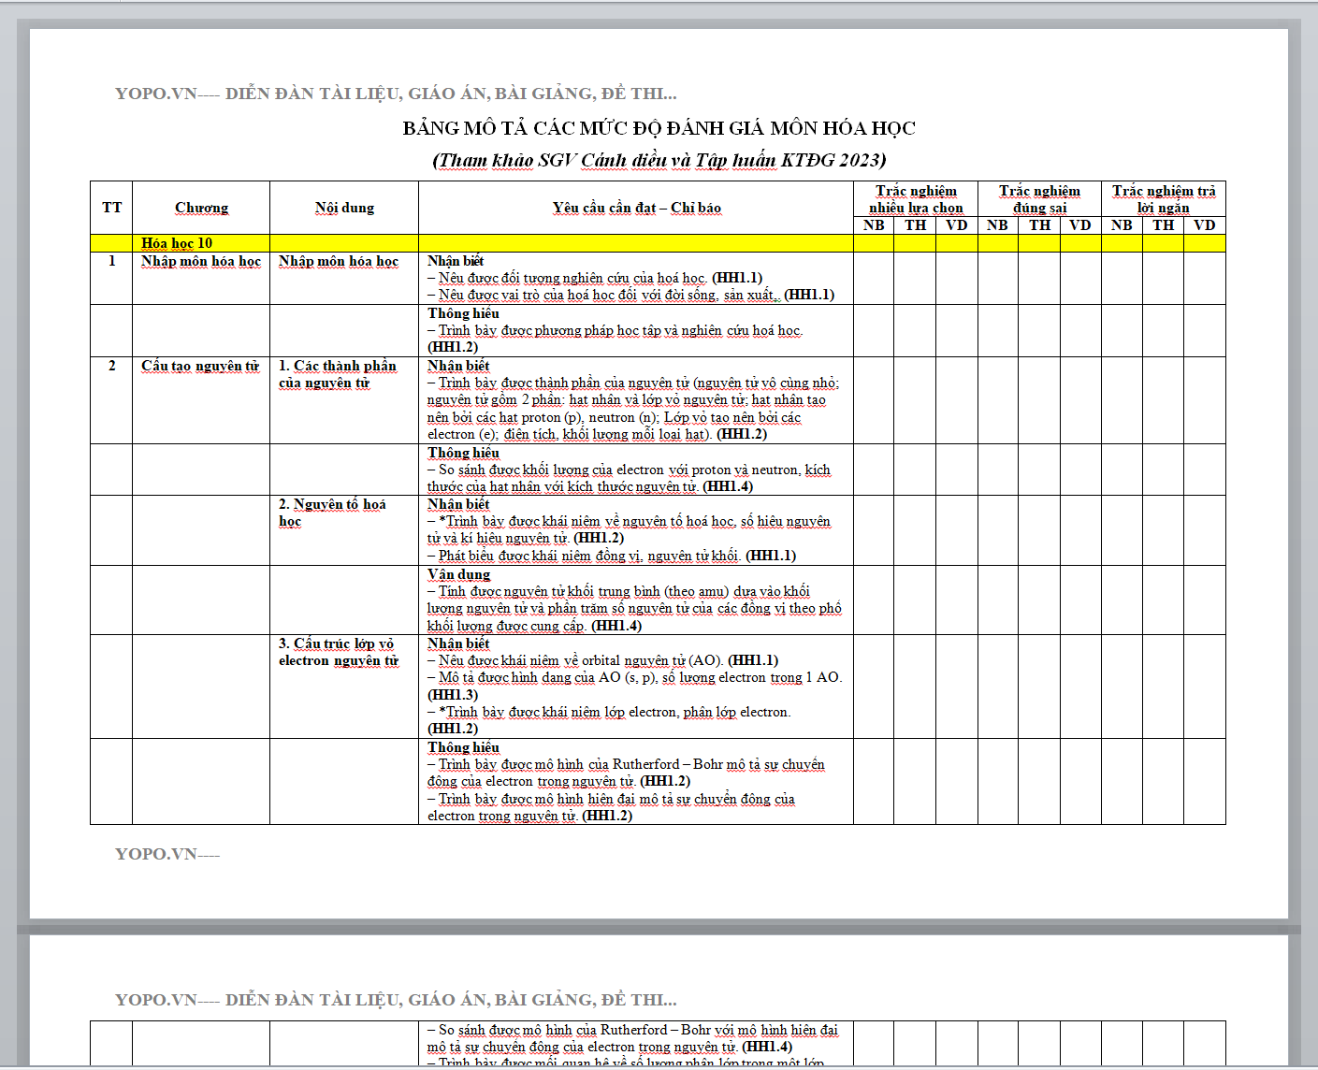1318x1070 pixels.
Task: Click line Phát biểu được khái niệm đồng vị
Action: point(612,556)
